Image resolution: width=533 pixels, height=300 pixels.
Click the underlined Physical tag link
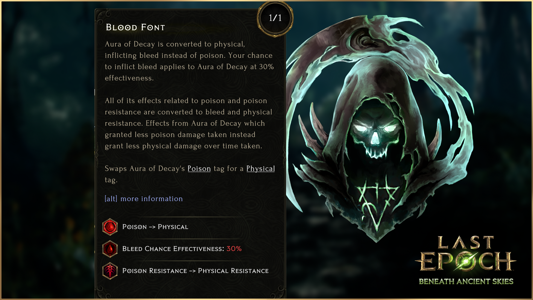coord(260,169)
